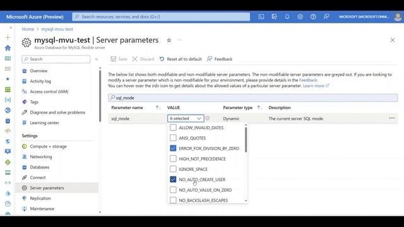The image size is (404, 227).
Task: Select Server parameters menu item
Action: [57, 188]
